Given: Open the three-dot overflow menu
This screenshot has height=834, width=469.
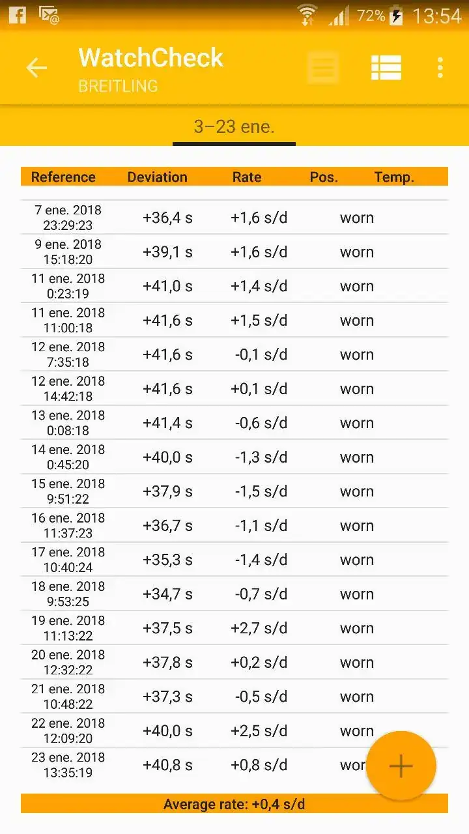Looking at the screenshot, I should click(x=440, y=68).
